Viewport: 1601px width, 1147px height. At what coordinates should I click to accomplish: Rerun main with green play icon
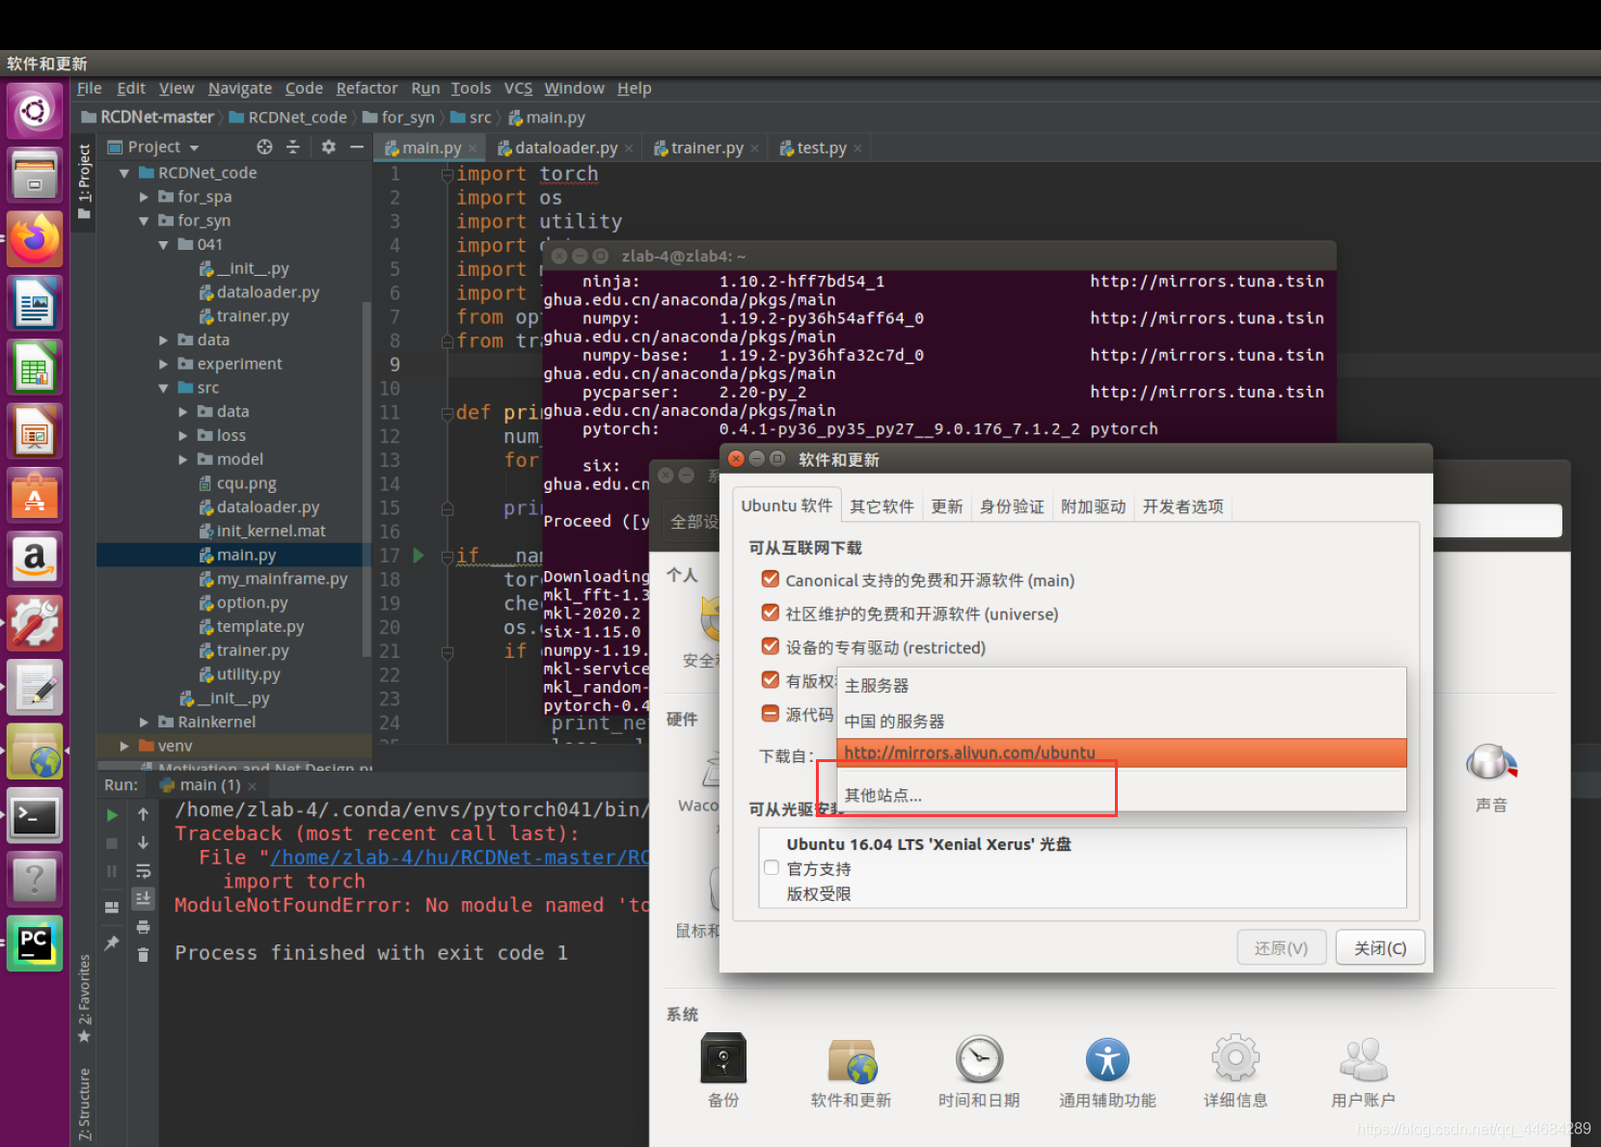click(112, 814)
